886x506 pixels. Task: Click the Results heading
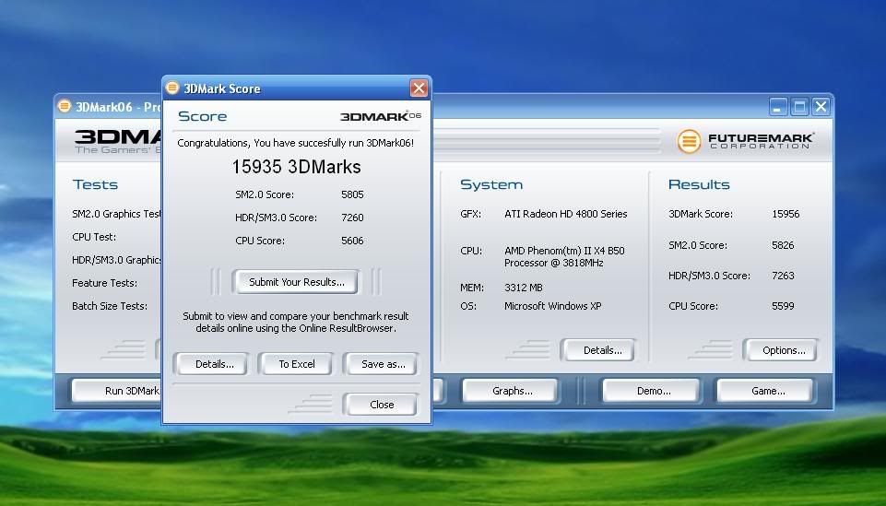click(699, 184)
